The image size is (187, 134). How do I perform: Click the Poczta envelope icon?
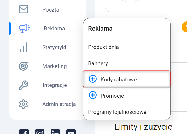[x=24, y=9]
